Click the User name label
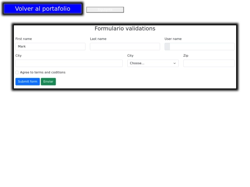Screen dimensions: 250x187 [x=173, y=39]
